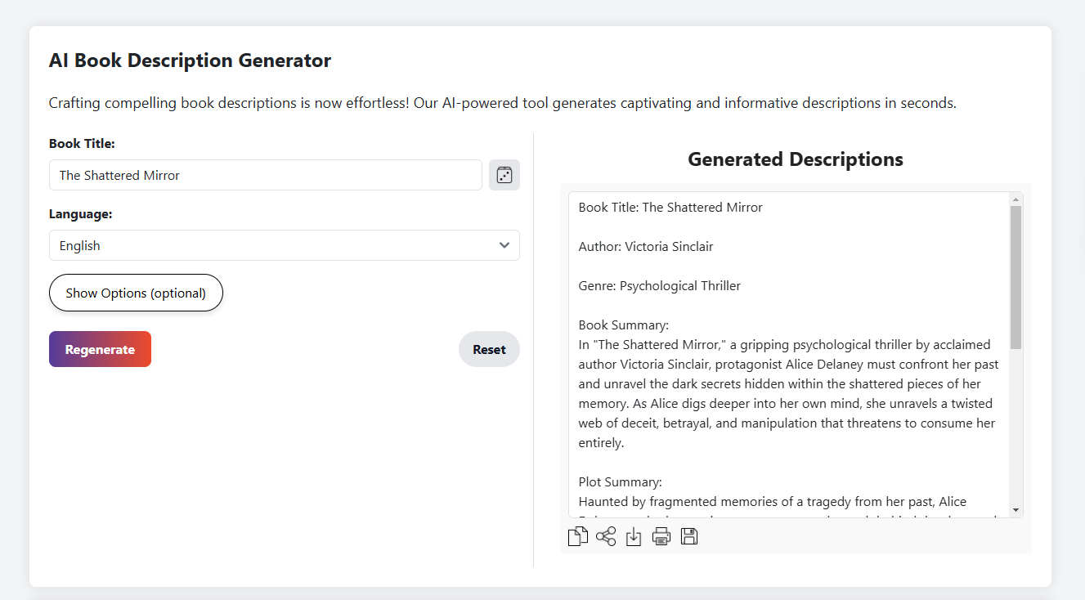This screenshot has width=1085, height=600.
Task: Expand Show Options (optional)
Action: pos(136,293)
